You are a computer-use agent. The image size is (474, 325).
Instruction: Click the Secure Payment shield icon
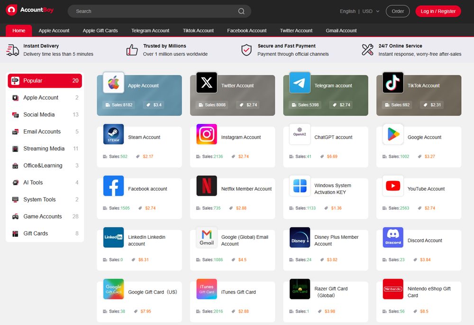pyautogui.click(x=246, y=50)
